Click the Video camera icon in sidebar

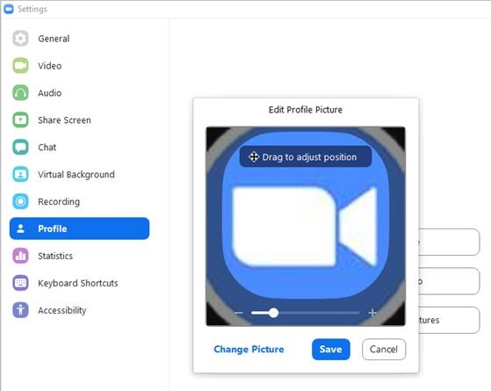pos(20,66)
